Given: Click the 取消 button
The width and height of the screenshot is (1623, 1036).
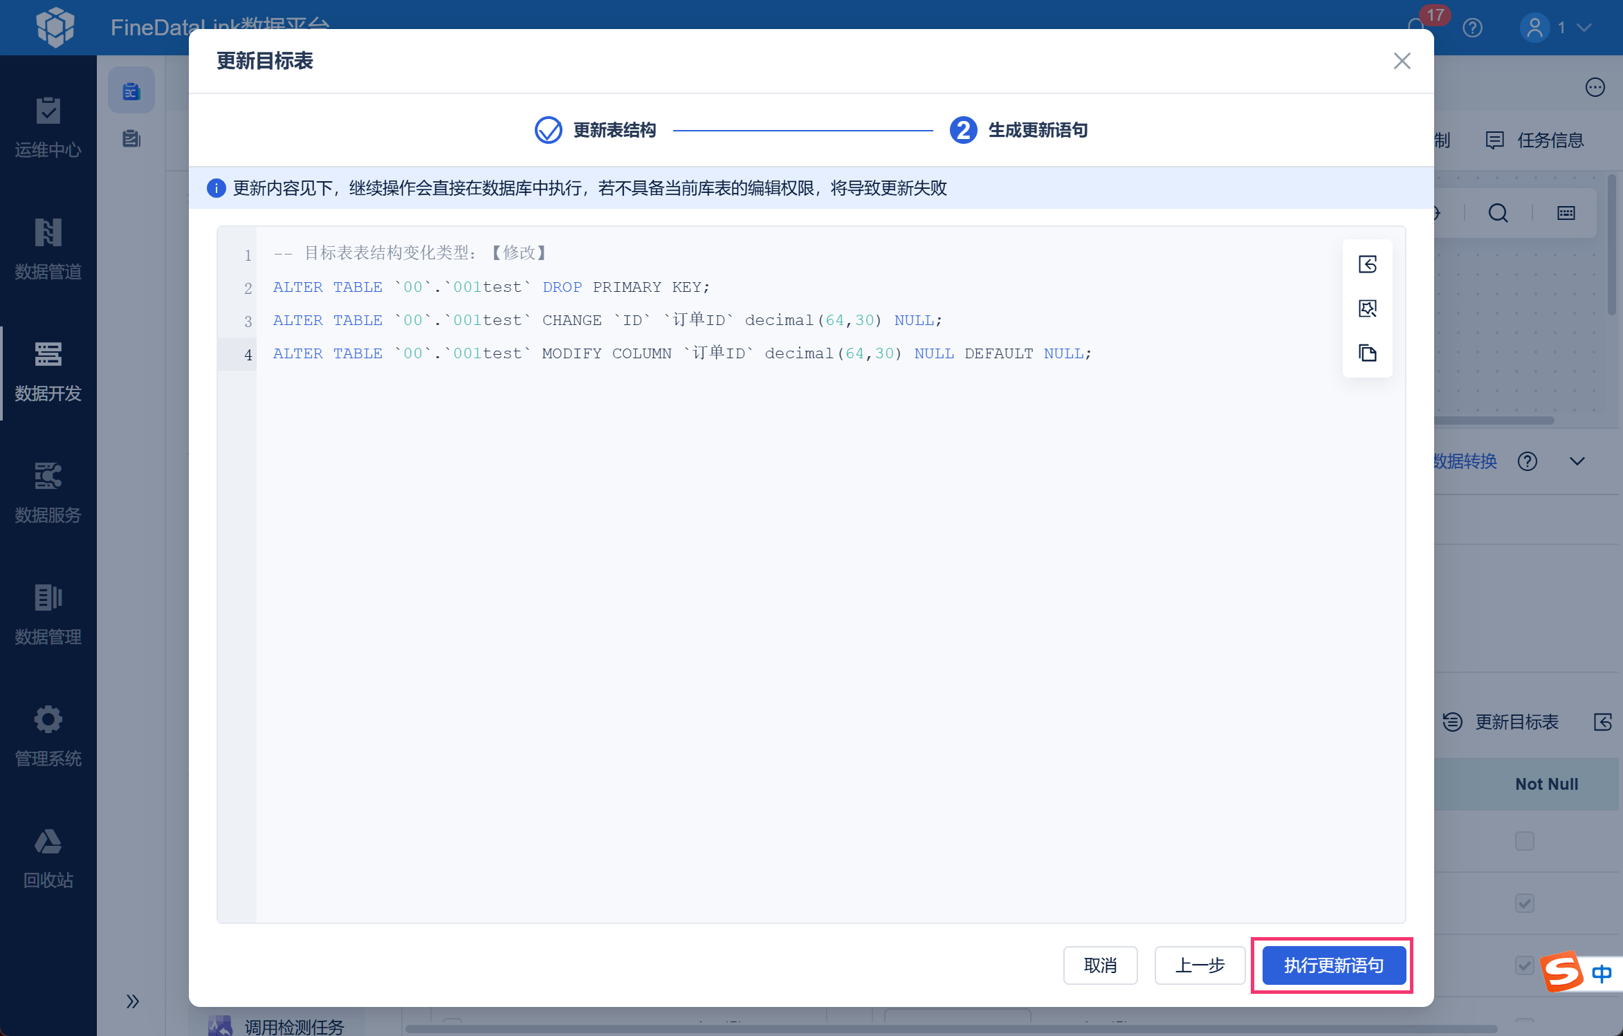Looking at the screenshot, I should (1101, 965).
